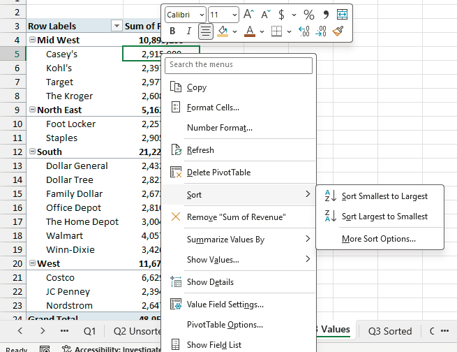This screenshot has width=457, height=352.
Task: Apply comma style format
Action: [x=326, y=14]
